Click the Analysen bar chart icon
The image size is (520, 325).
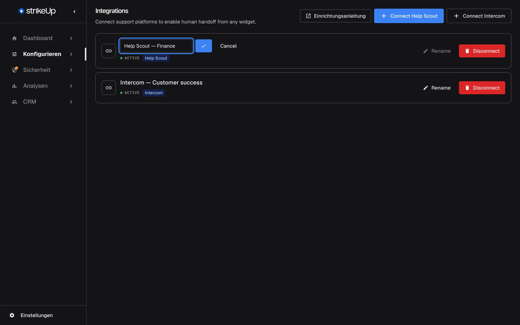click(x=14, y=86)
